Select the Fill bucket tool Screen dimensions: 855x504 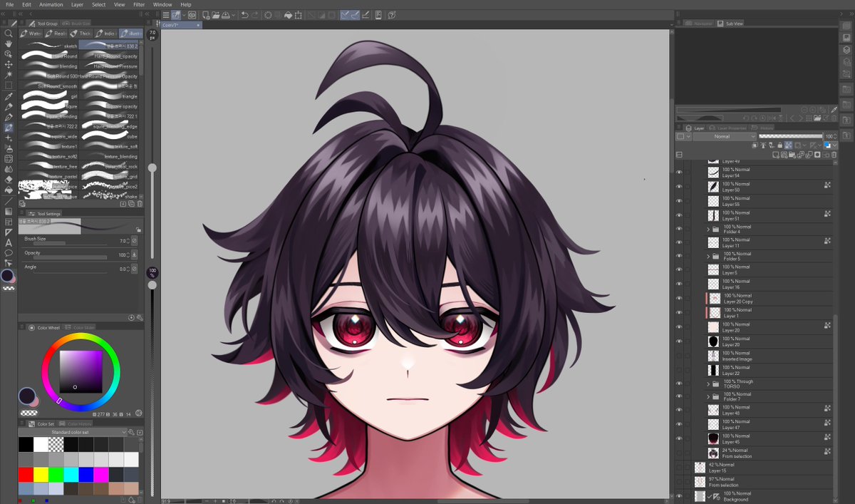pos(9,190)
